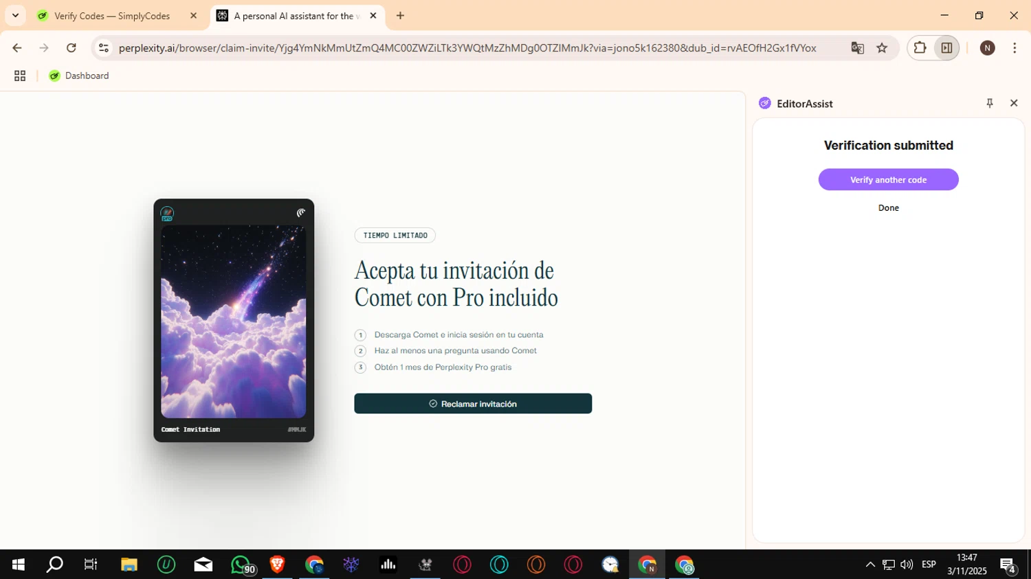The image size is (1031, 579).
Task: Click Done in the EditorAssist panel
Action: [888, 207]
